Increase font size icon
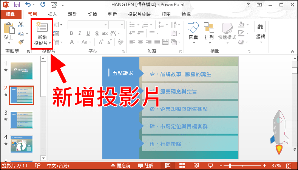The width and height of the screenshot is (298, 170). point(100,42)
